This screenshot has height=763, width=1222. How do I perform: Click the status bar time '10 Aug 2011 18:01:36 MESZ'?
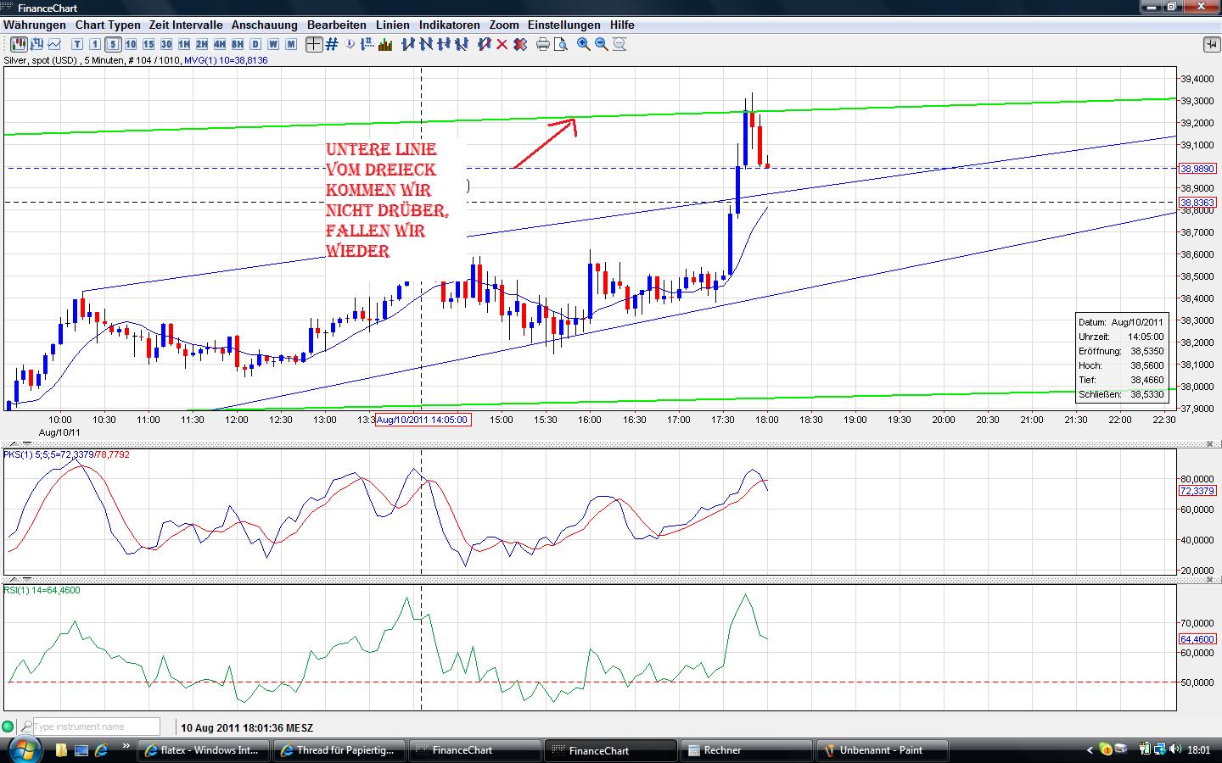[247, 727]
